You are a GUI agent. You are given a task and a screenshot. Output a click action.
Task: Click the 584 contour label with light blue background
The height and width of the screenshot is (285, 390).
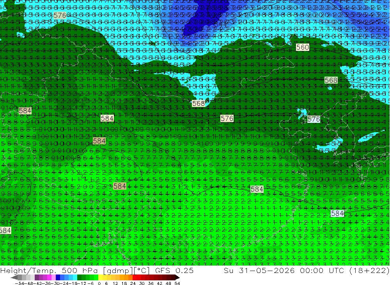(337, 213)
